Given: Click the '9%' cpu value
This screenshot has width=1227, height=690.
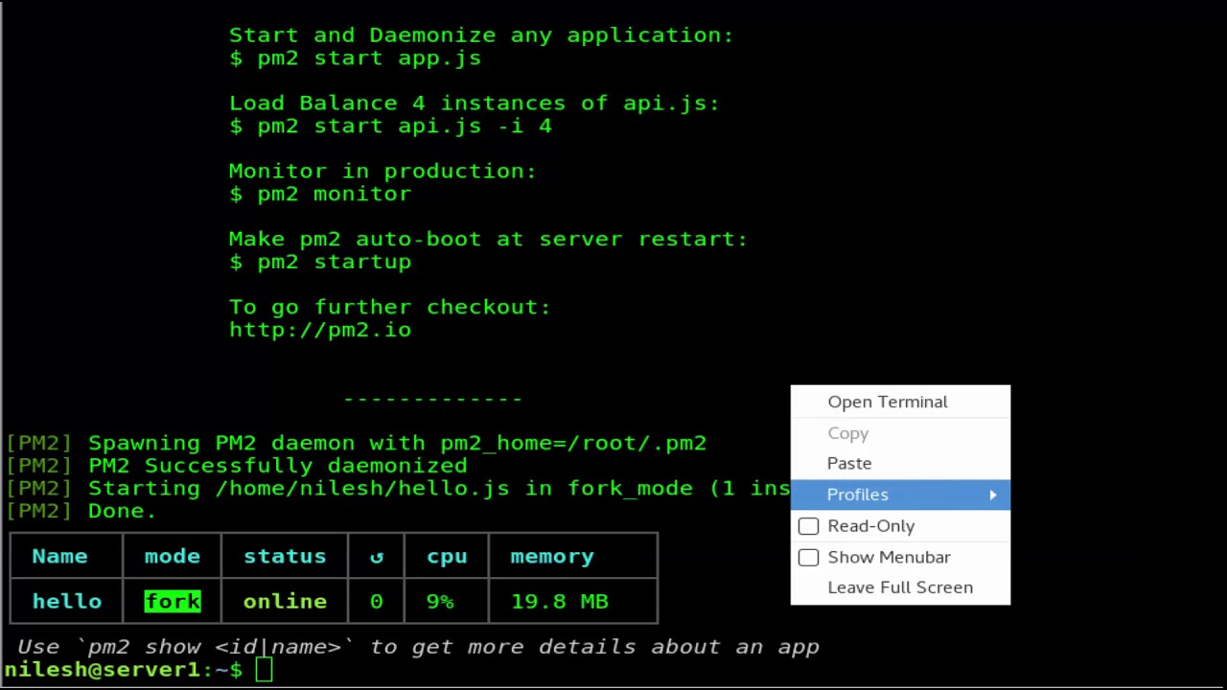Looking at the screenshot, I should click(440, 601).
